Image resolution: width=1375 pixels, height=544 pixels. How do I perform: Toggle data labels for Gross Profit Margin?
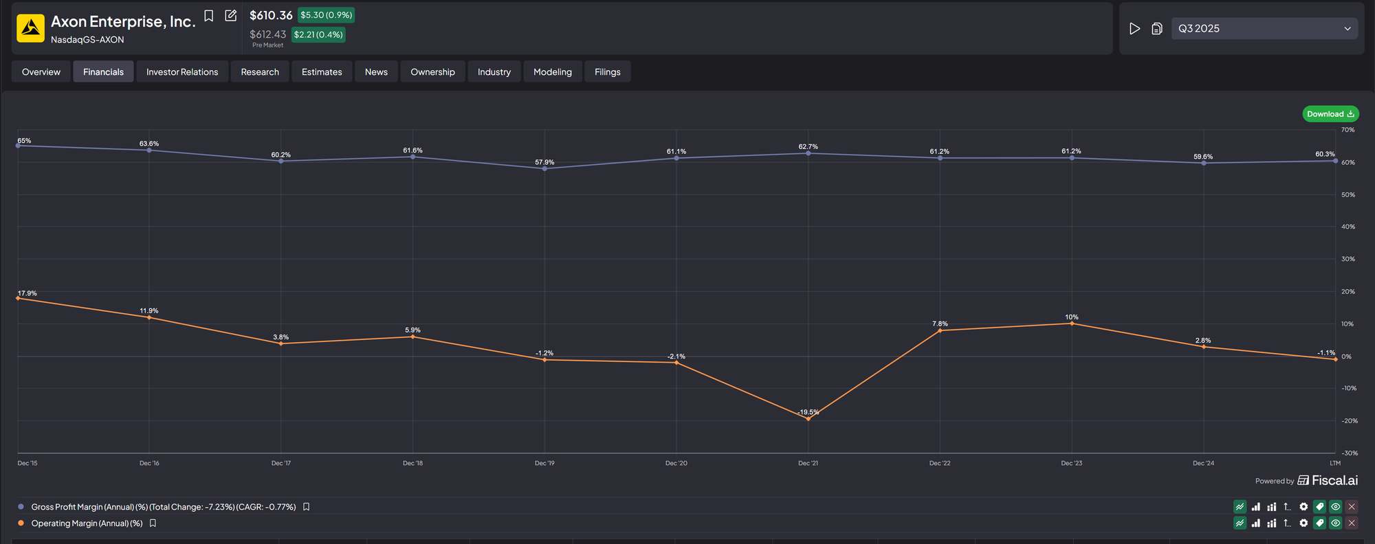point(1319,507)
